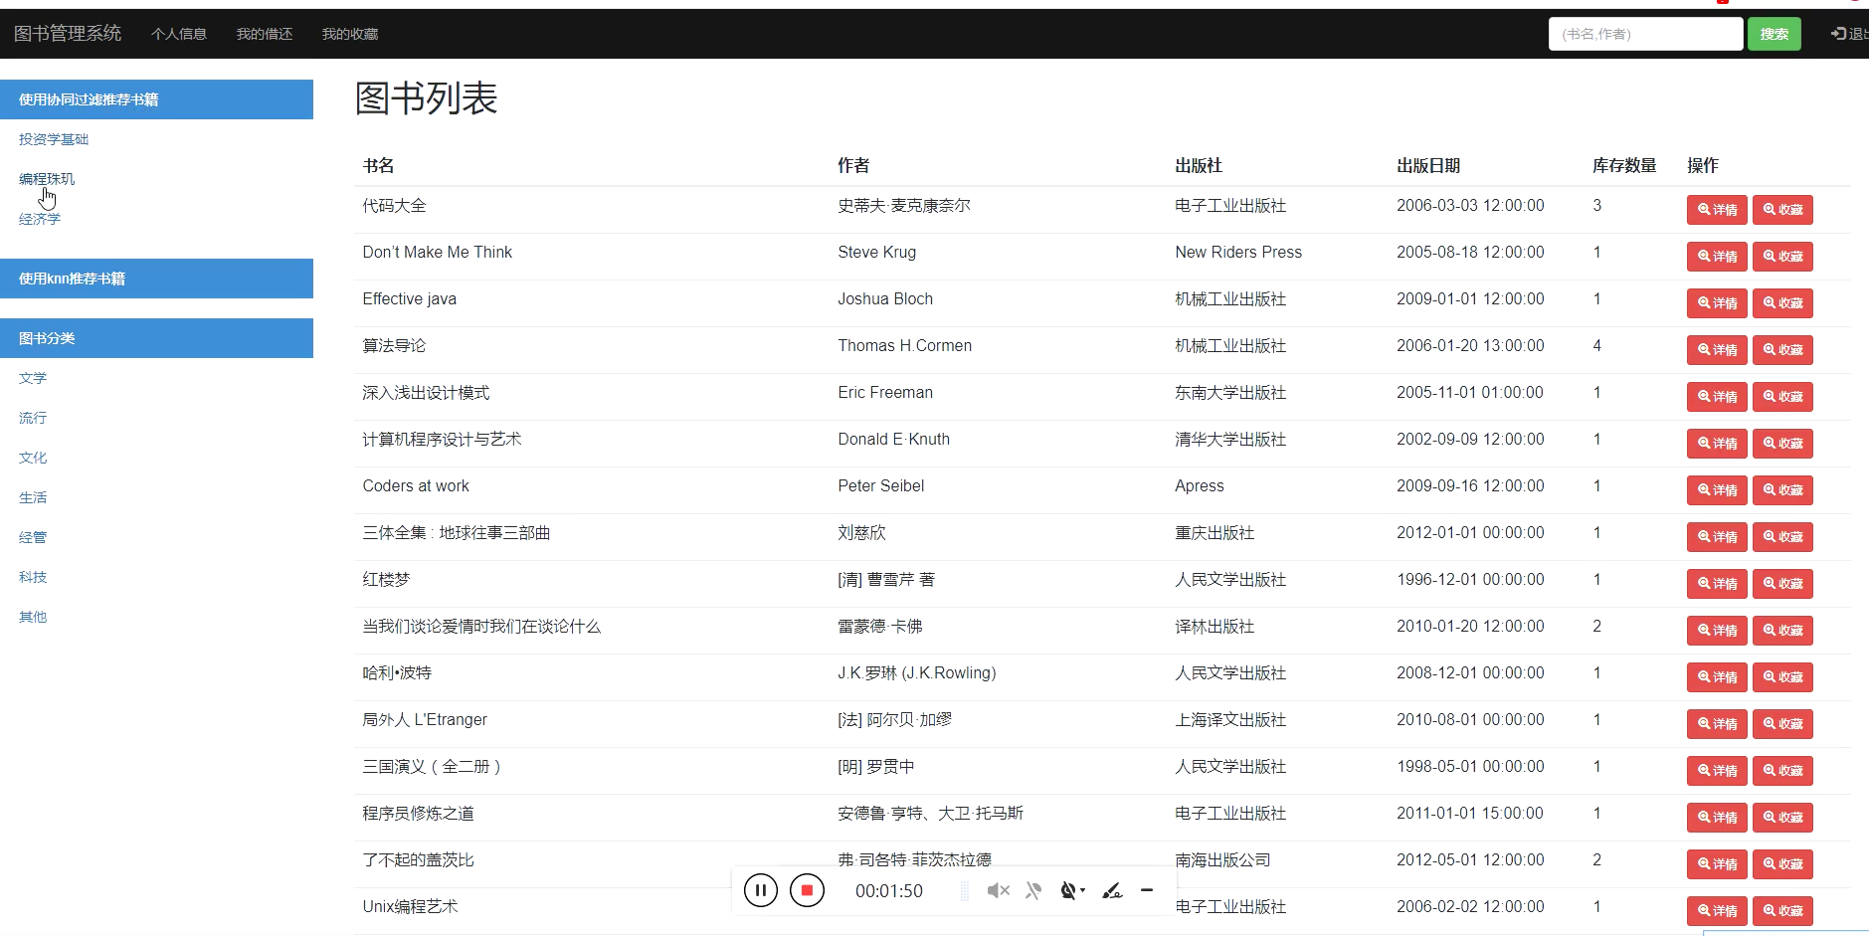View 详情 for 算法导论

click(1717, 350)
